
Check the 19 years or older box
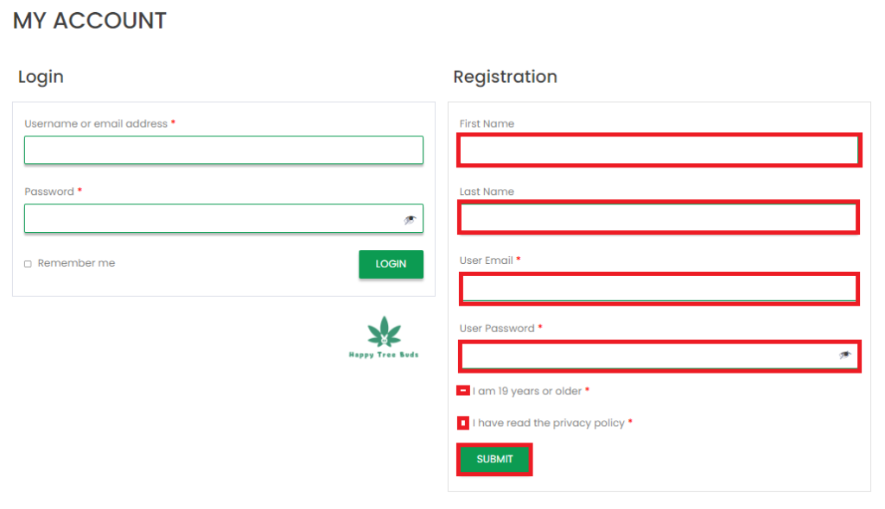coord(463,391)
